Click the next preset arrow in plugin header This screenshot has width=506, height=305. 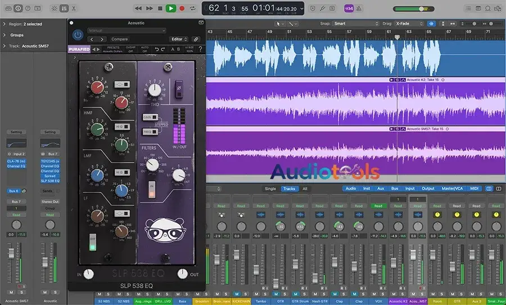coord(102,39)
